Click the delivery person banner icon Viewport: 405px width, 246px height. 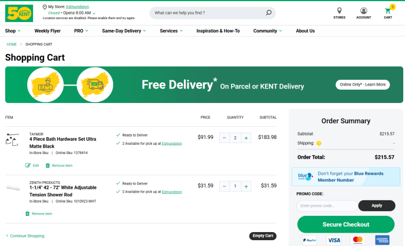click(x=46, y=85)
